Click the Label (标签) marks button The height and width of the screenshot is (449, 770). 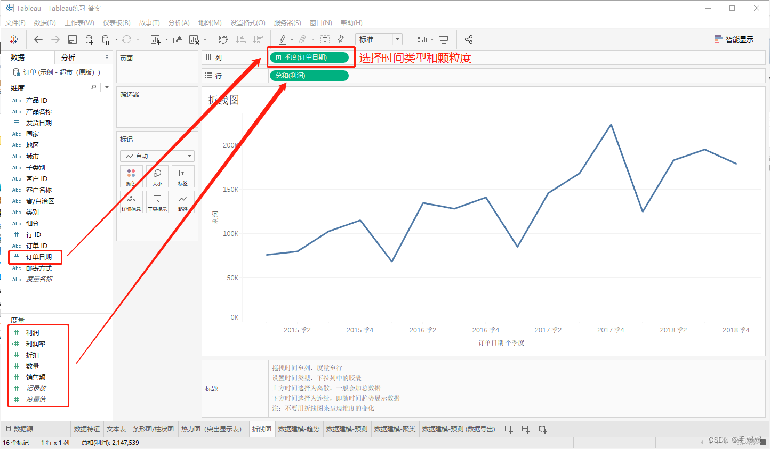pyautogui.click(x=183, y=176)
